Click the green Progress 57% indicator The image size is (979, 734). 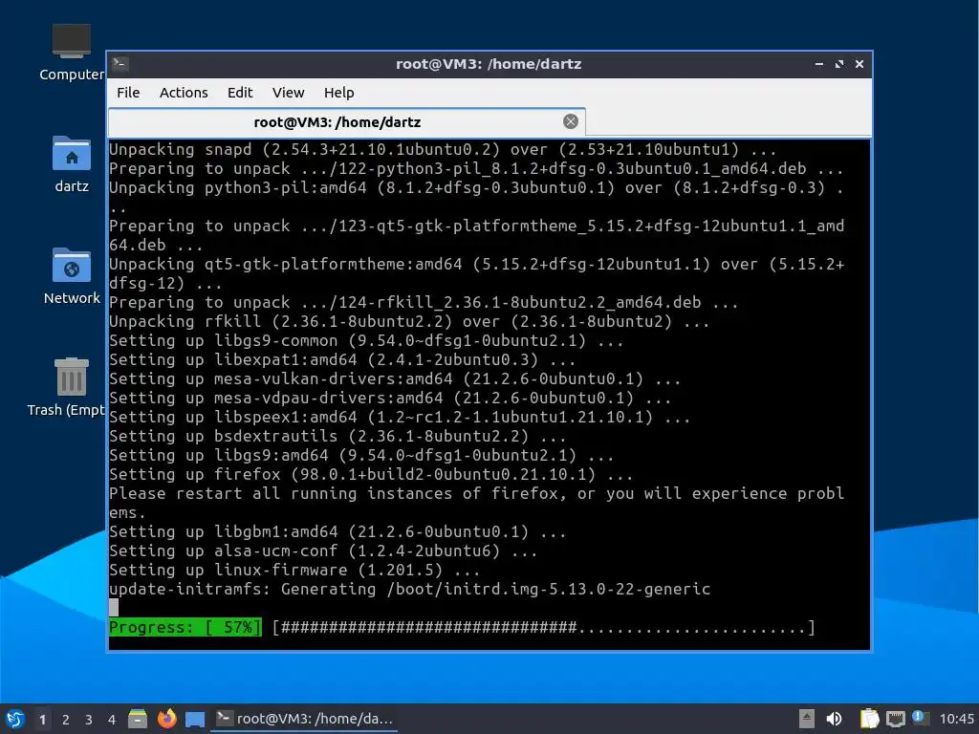pyautogui.click(x=185, y=627)
